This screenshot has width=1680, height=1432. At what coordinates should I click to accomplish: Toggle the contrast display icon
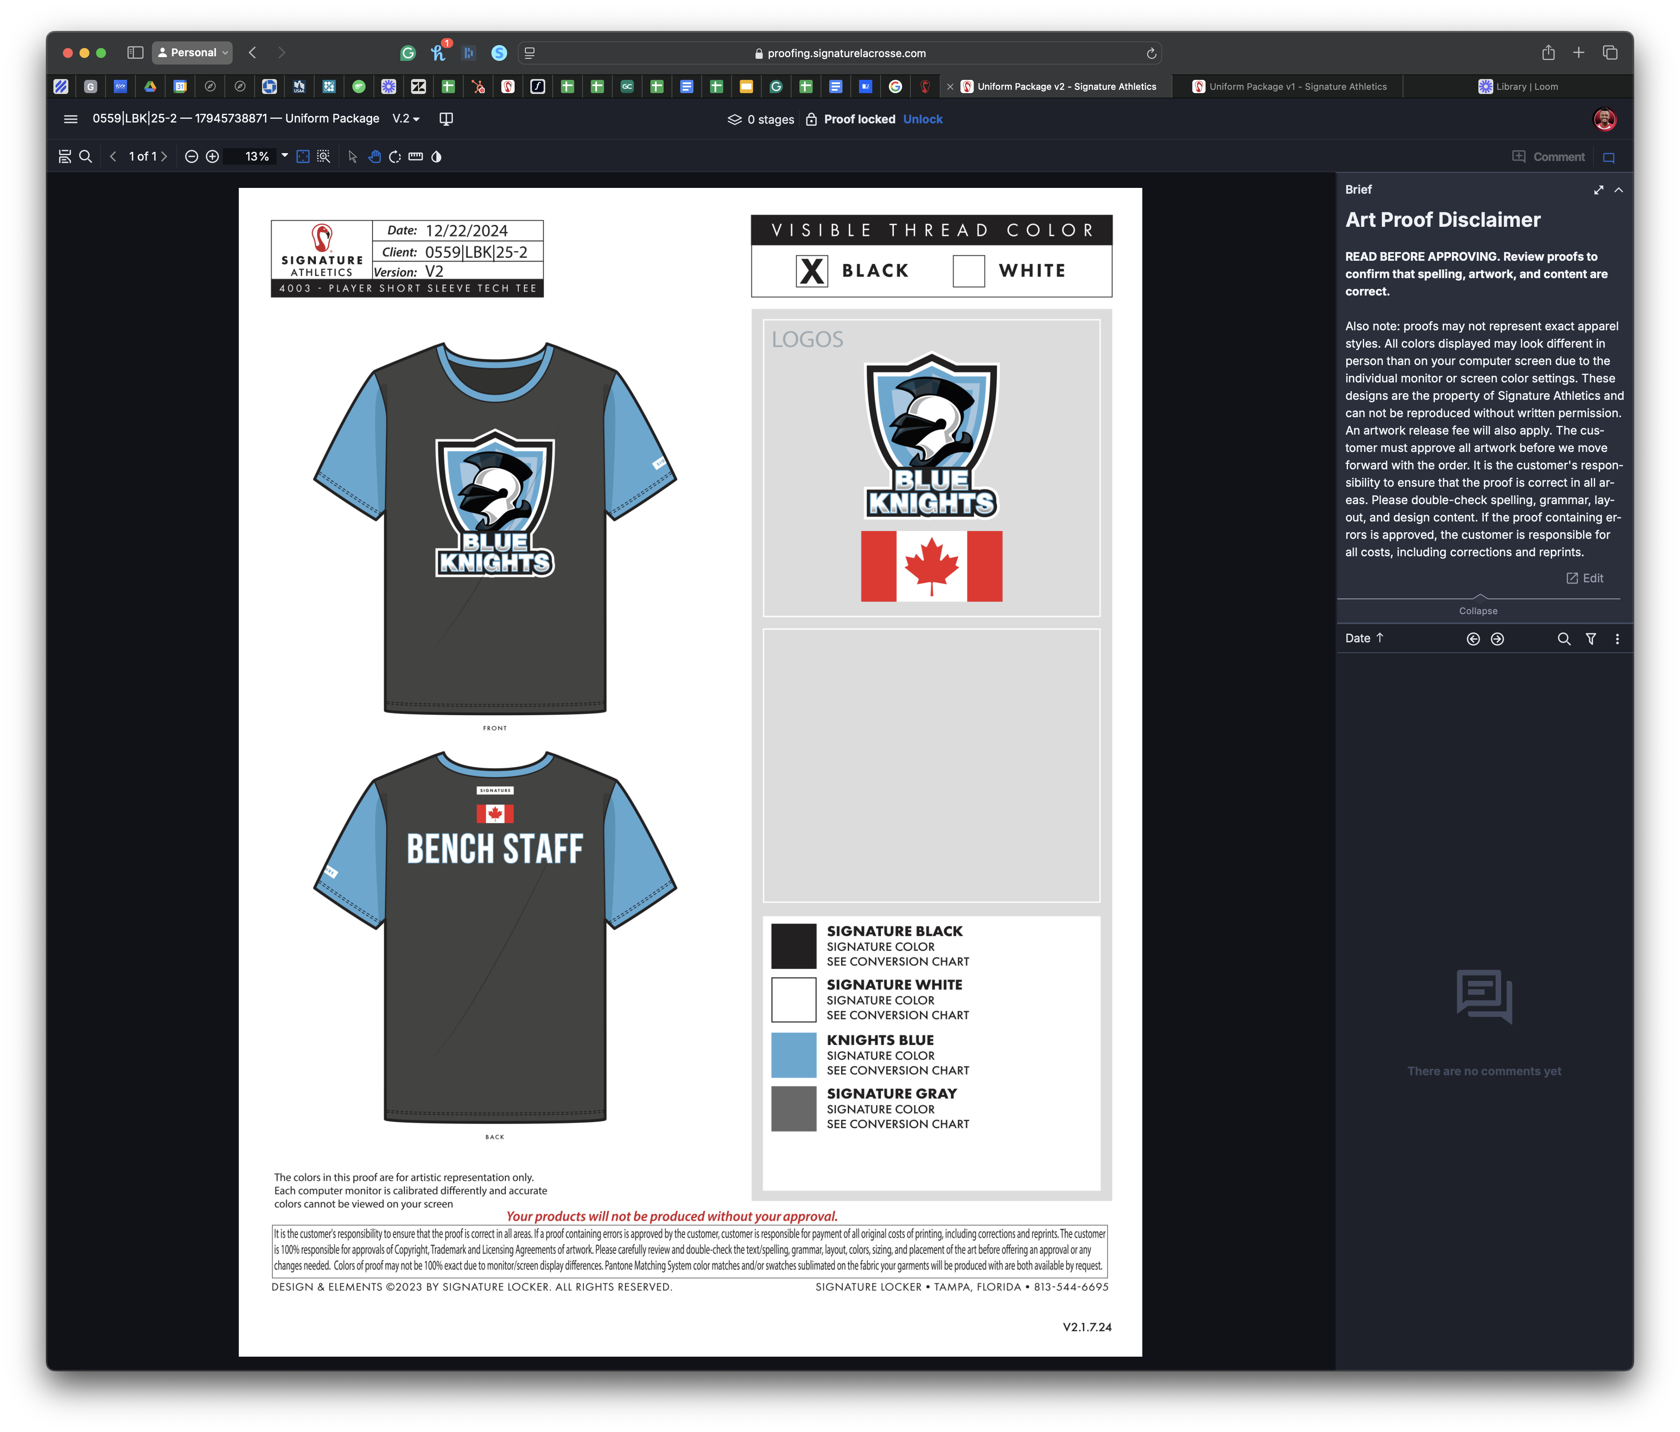[x=436, y=156]
